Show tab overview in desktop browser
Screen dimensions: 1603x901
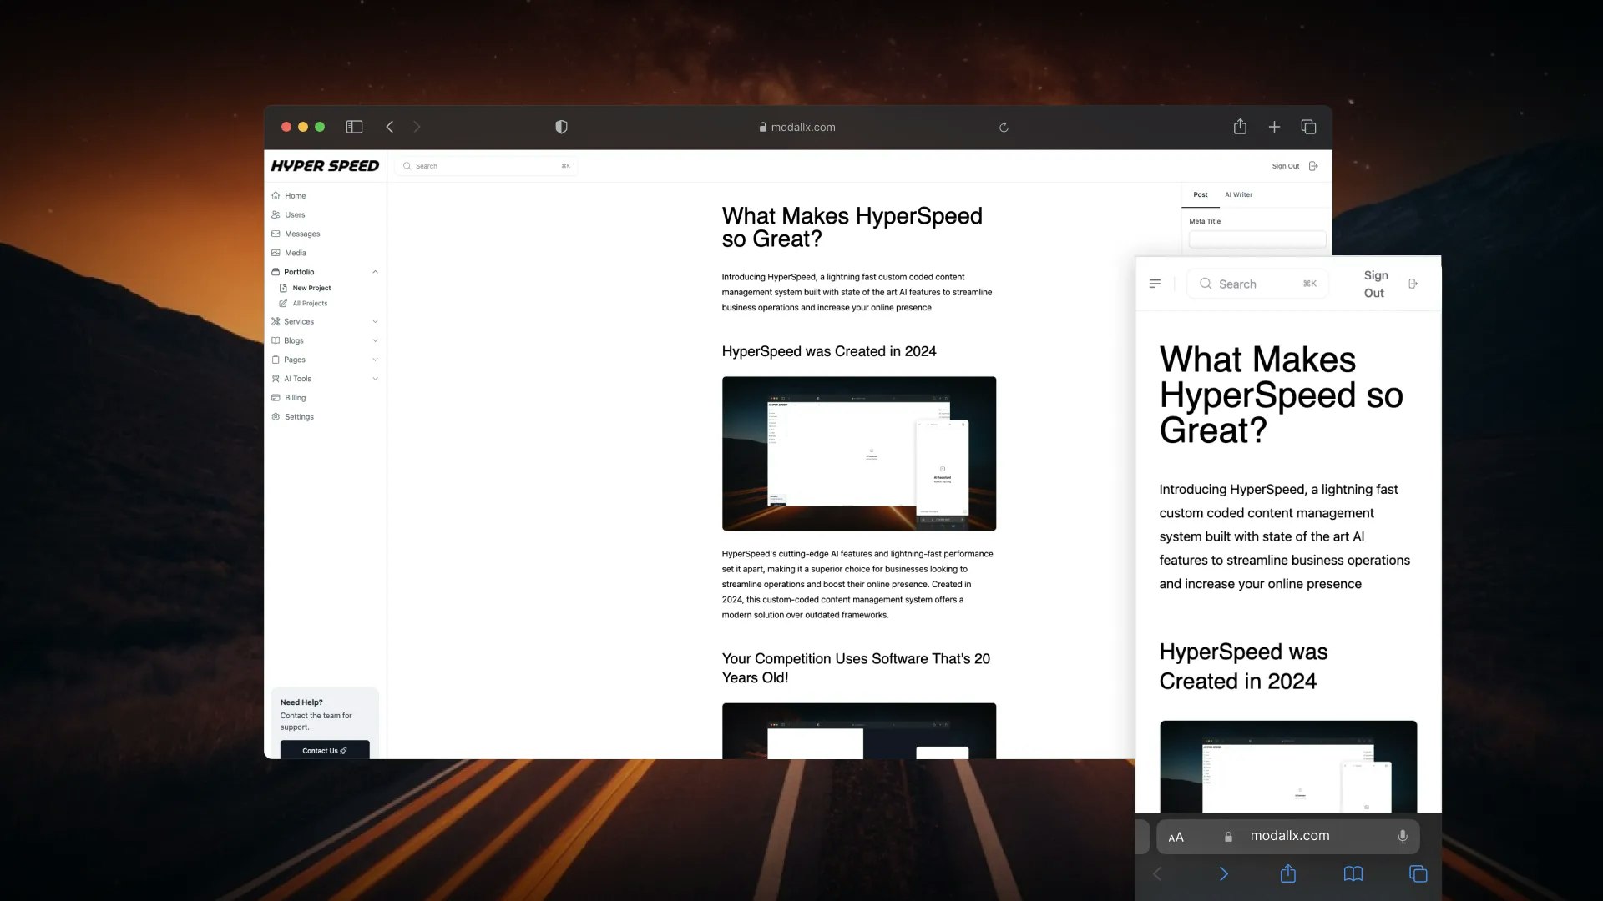(x=1308, y=127)
